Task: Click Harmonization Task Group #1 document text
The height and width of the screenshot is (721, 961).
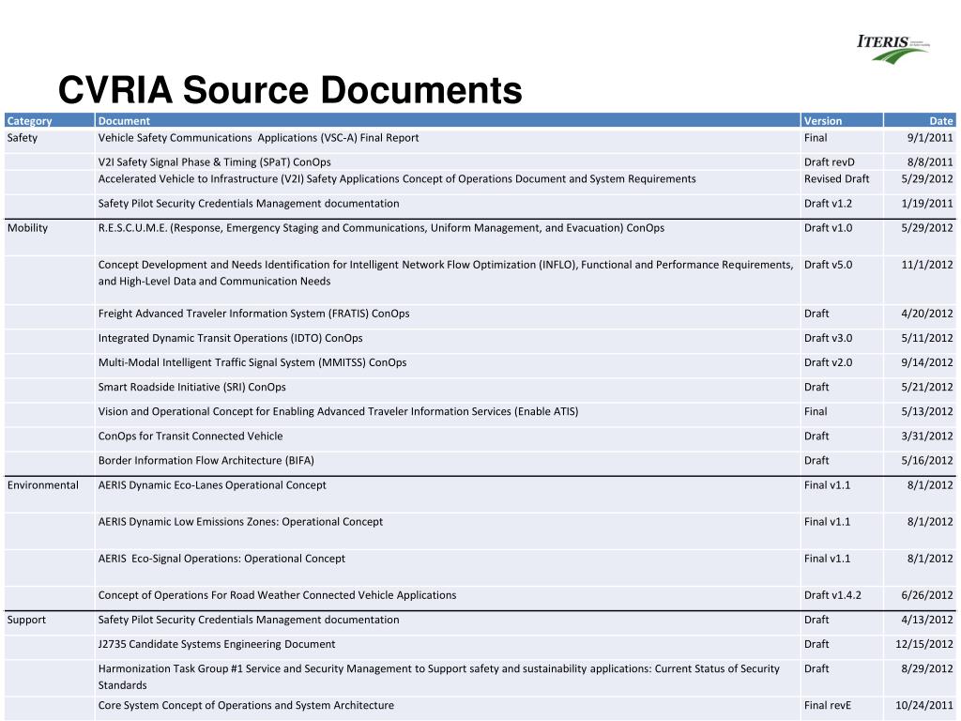Action: [439, 677]
